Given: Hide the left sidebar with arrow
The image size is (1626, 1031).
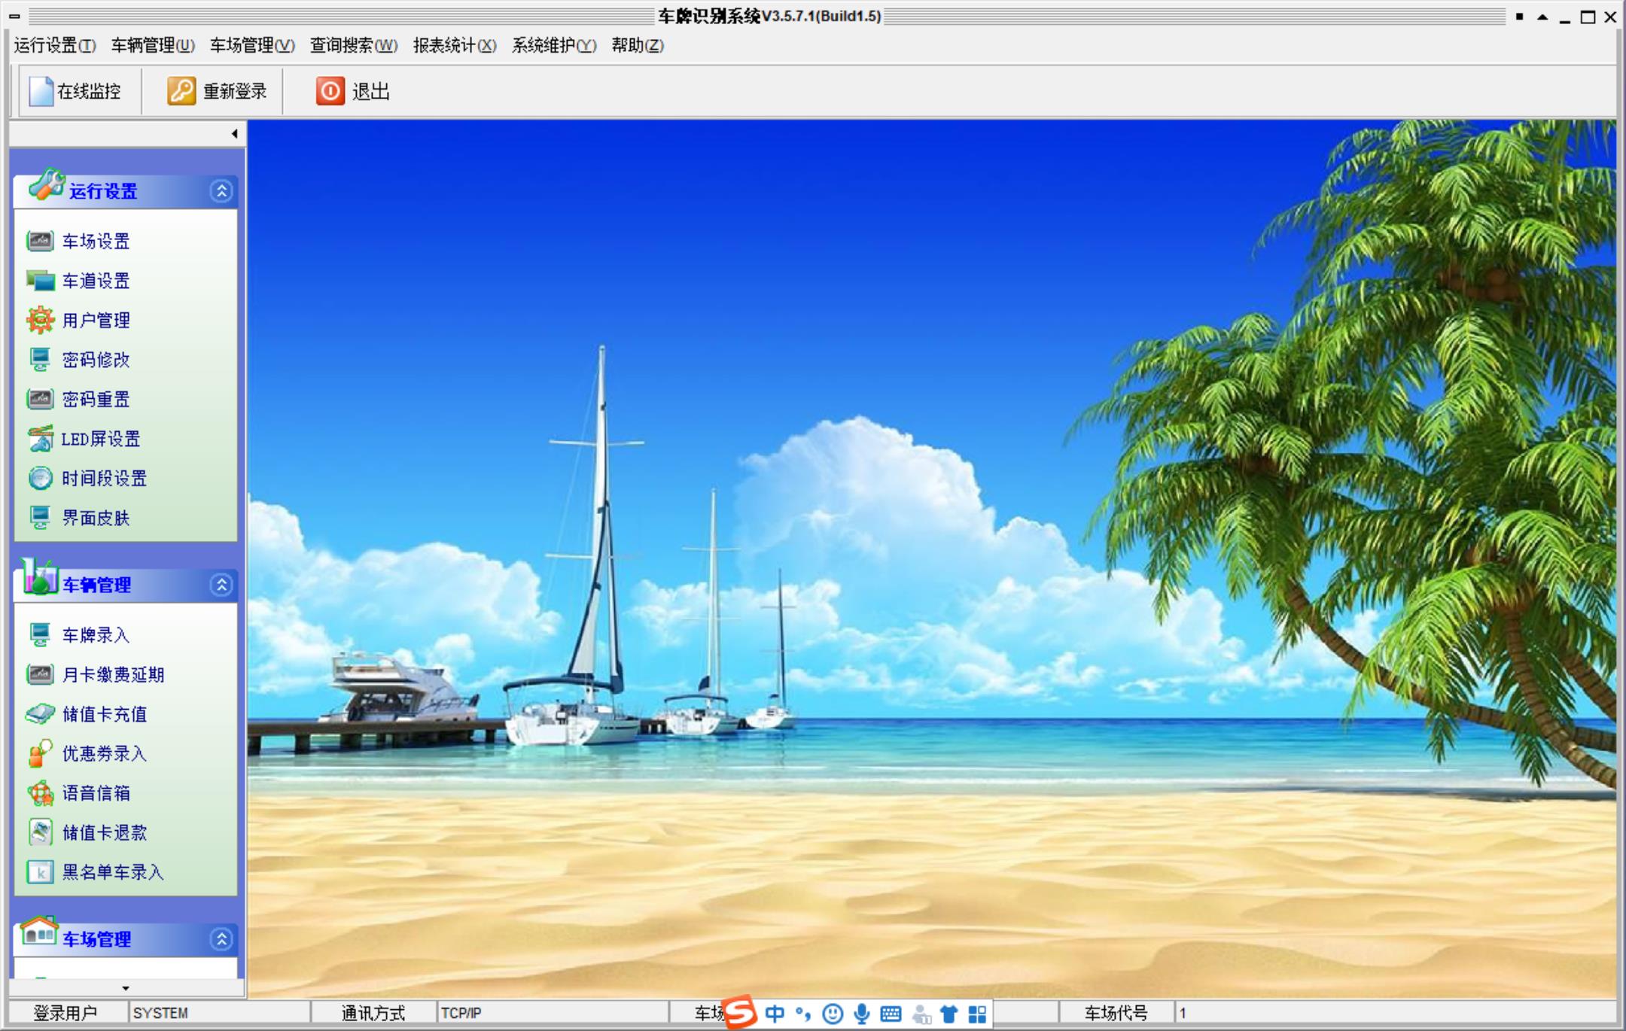Looking at the screenshot, I should (234, 134).
